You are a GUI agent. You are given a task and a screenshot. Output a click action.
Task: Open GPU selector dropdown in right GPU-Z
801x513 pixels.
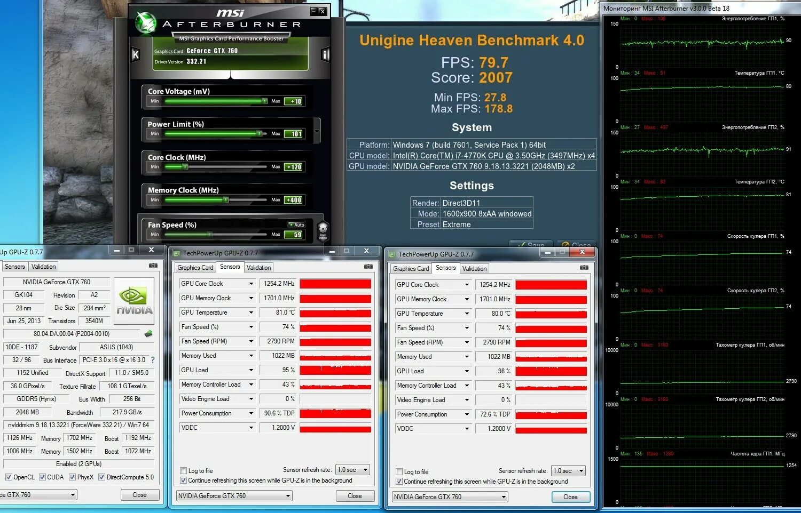[450, 497]
